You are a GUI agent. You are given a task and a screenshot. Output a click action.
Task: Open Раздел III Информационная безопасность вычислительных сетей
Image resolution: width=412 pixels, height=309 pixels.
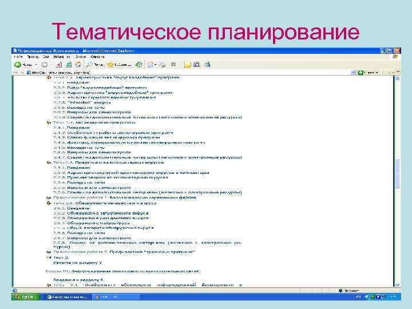[123, 271]
